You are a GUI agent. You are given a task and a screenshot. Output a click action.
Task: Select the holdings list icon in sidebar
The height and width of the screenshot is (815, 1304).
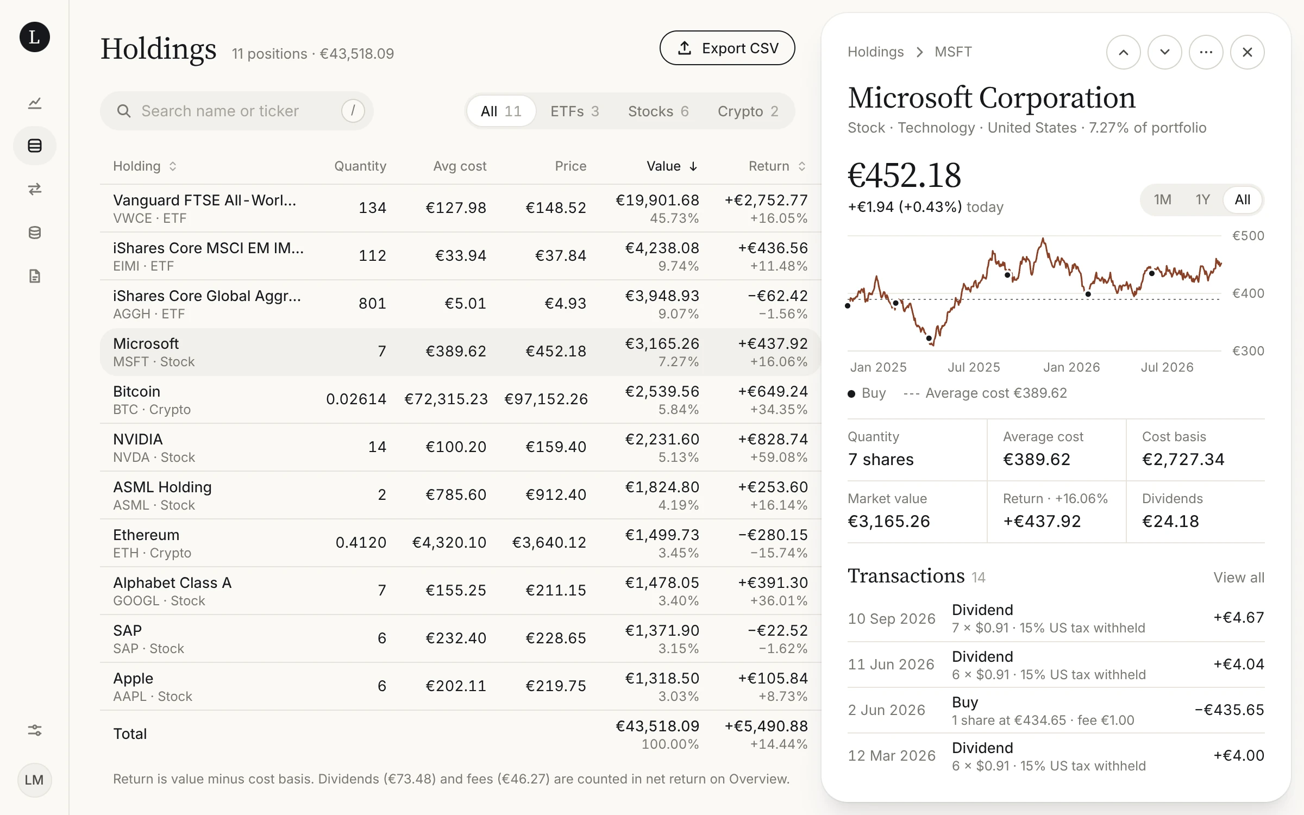pos(35,146)
